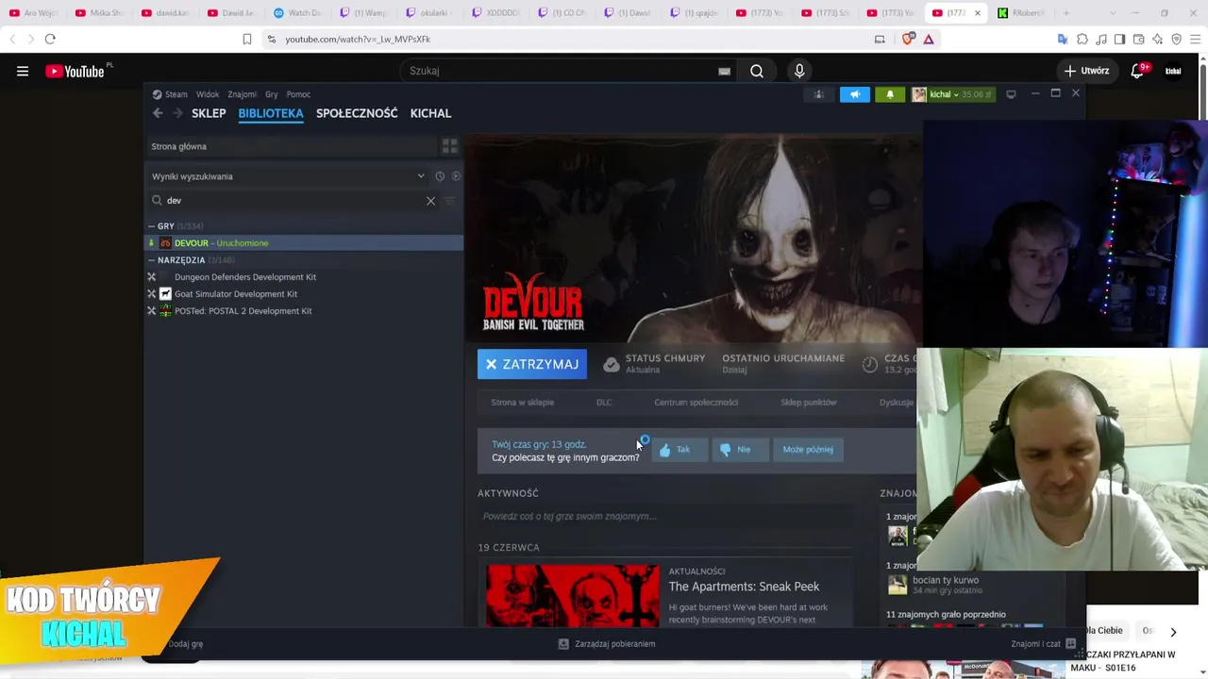Screen dimensions: 1208x679
Task: Open the Steam friends icon in the title bar
Action: tap(818, 94)
